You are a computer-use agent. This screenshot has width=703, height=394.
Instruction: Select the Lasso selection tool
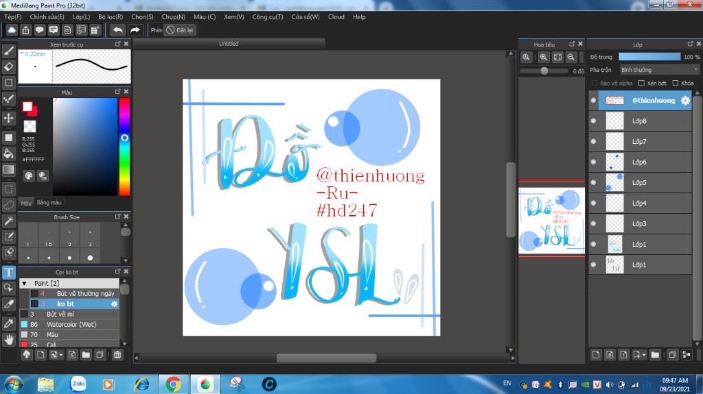[x=8, y=205]
